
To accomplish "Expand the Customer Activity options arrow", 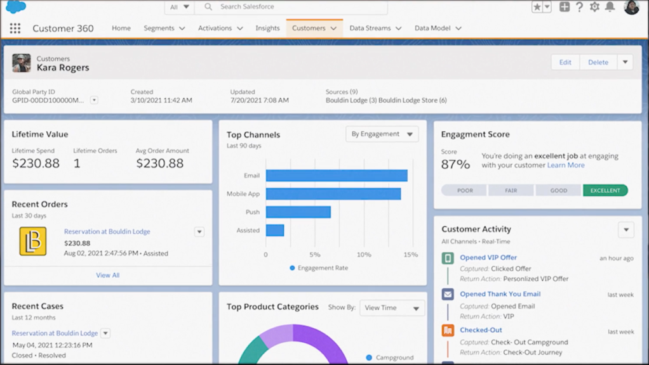I will (626, 229).
